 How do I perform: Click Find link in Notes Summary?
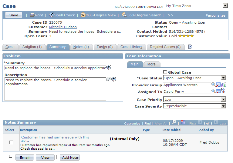tap(147, 123)
